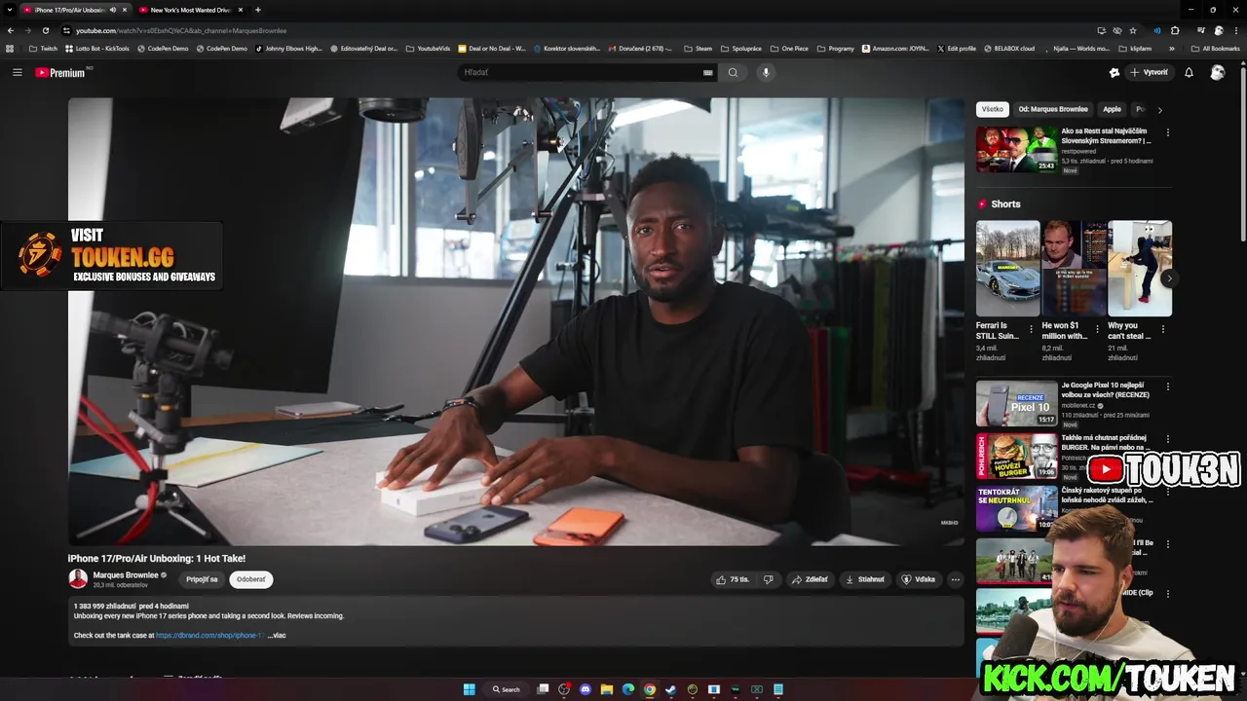Open YouTube notifications bell
This screenshot has width=1247, height=701.
(x=1189, y=72)
